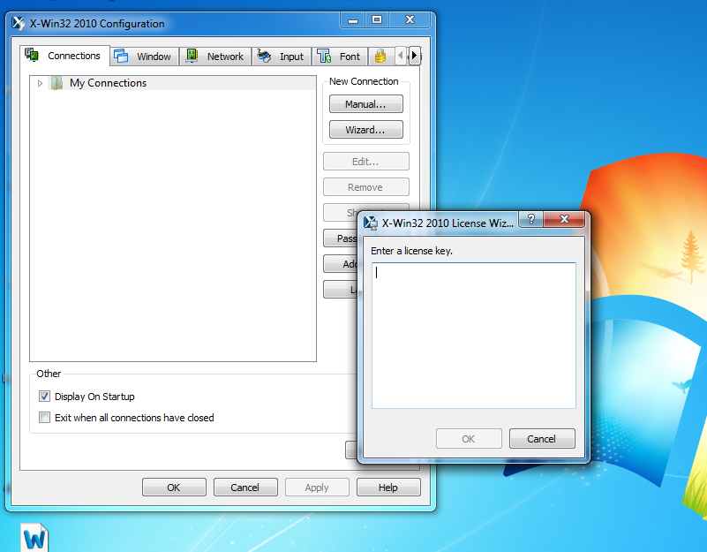Click License Wizard title bar icon

(371, 223)
